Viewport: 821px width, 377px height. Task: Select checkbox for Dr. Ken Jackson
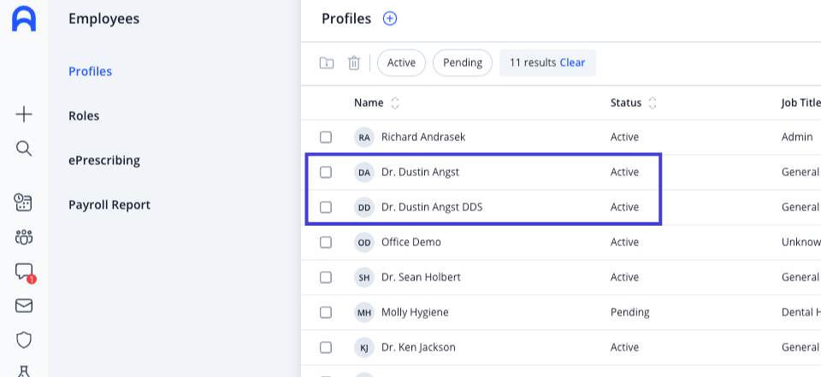(326, 348)
